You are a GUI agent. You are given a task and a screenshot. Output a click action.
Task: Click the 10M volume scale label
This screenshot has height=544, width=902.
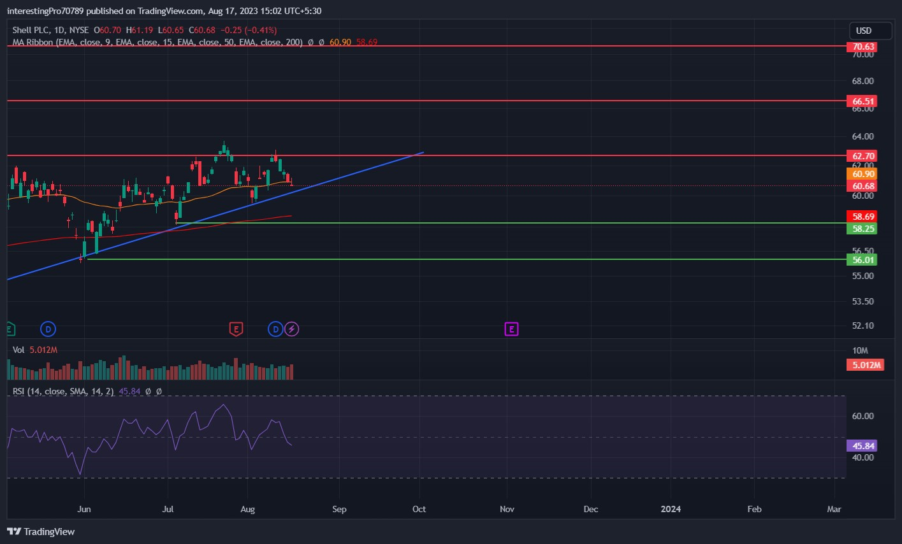pos(861,351)
